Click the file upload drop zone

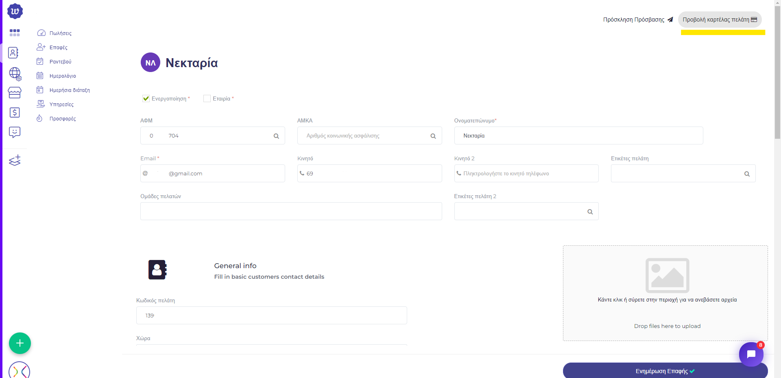(x=665, y=293)
